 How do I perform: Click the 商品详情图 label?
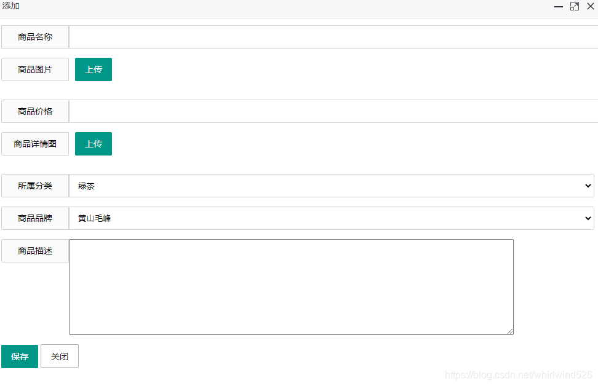(x=35, y=144)
